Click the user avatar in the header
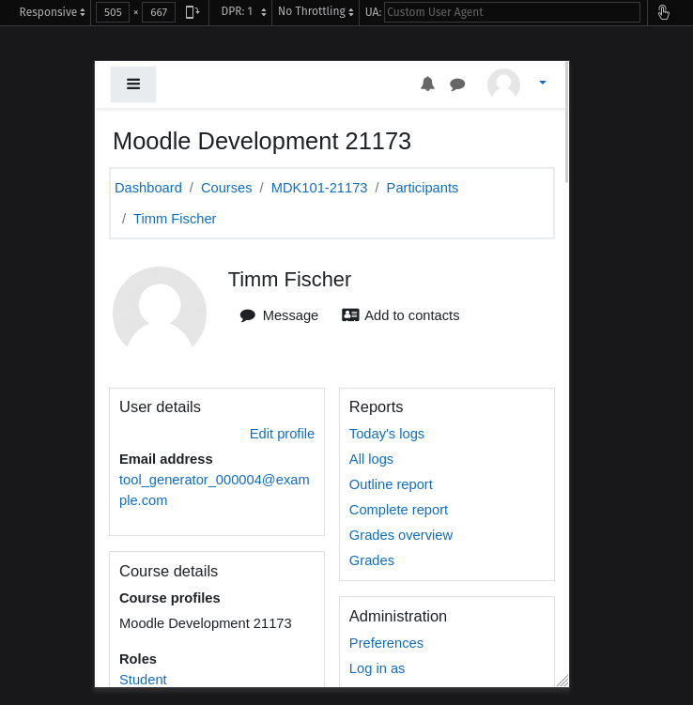Image resolution: width=693 pixels, height=705 pixels. point(503,84)
